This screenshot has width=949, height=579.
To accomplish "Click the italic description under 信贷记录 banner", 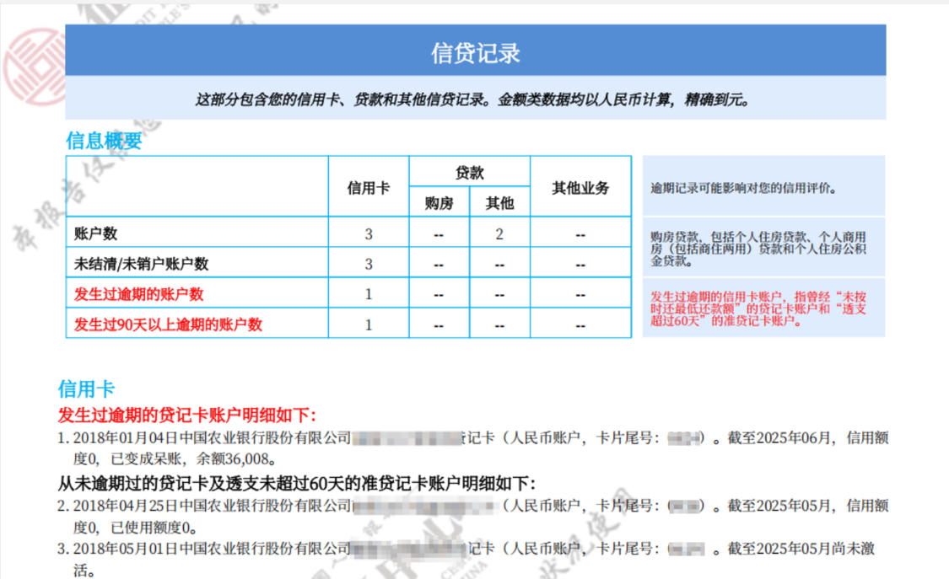I will click(x=472, y=99).
